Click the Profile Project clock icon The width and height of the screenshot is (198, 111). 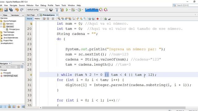79,10
